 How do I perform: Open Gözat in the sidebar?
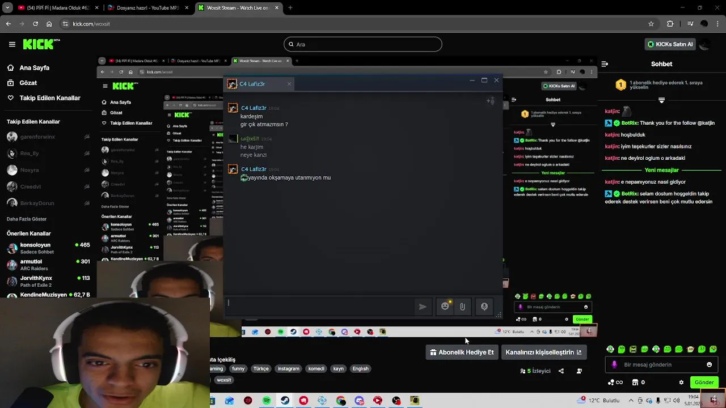(x=28, y=83)
